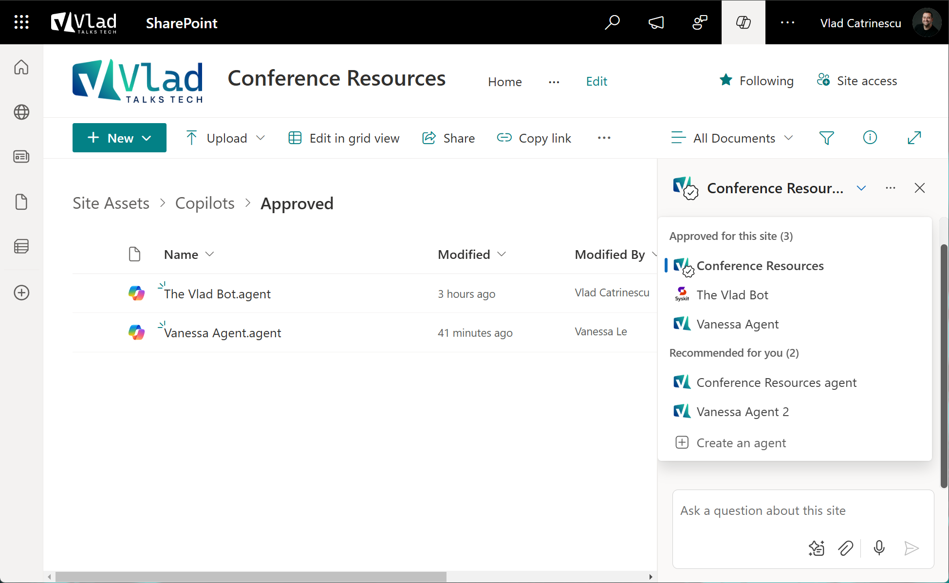The width and height of the screenshot is (949, 583).
Task: Open SharePoint search with the magnifier icon
Action: (x=613, y=22)
